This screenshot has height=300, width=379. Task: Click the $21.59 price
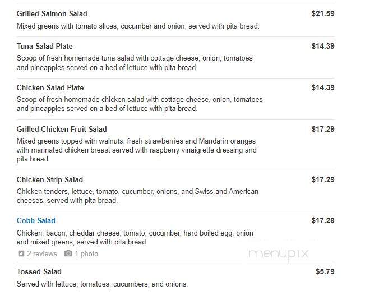coord(323,13)
